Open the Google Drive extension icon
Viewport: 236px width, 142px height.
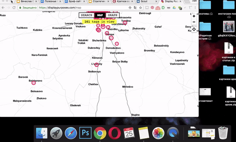tap(174, 7)
